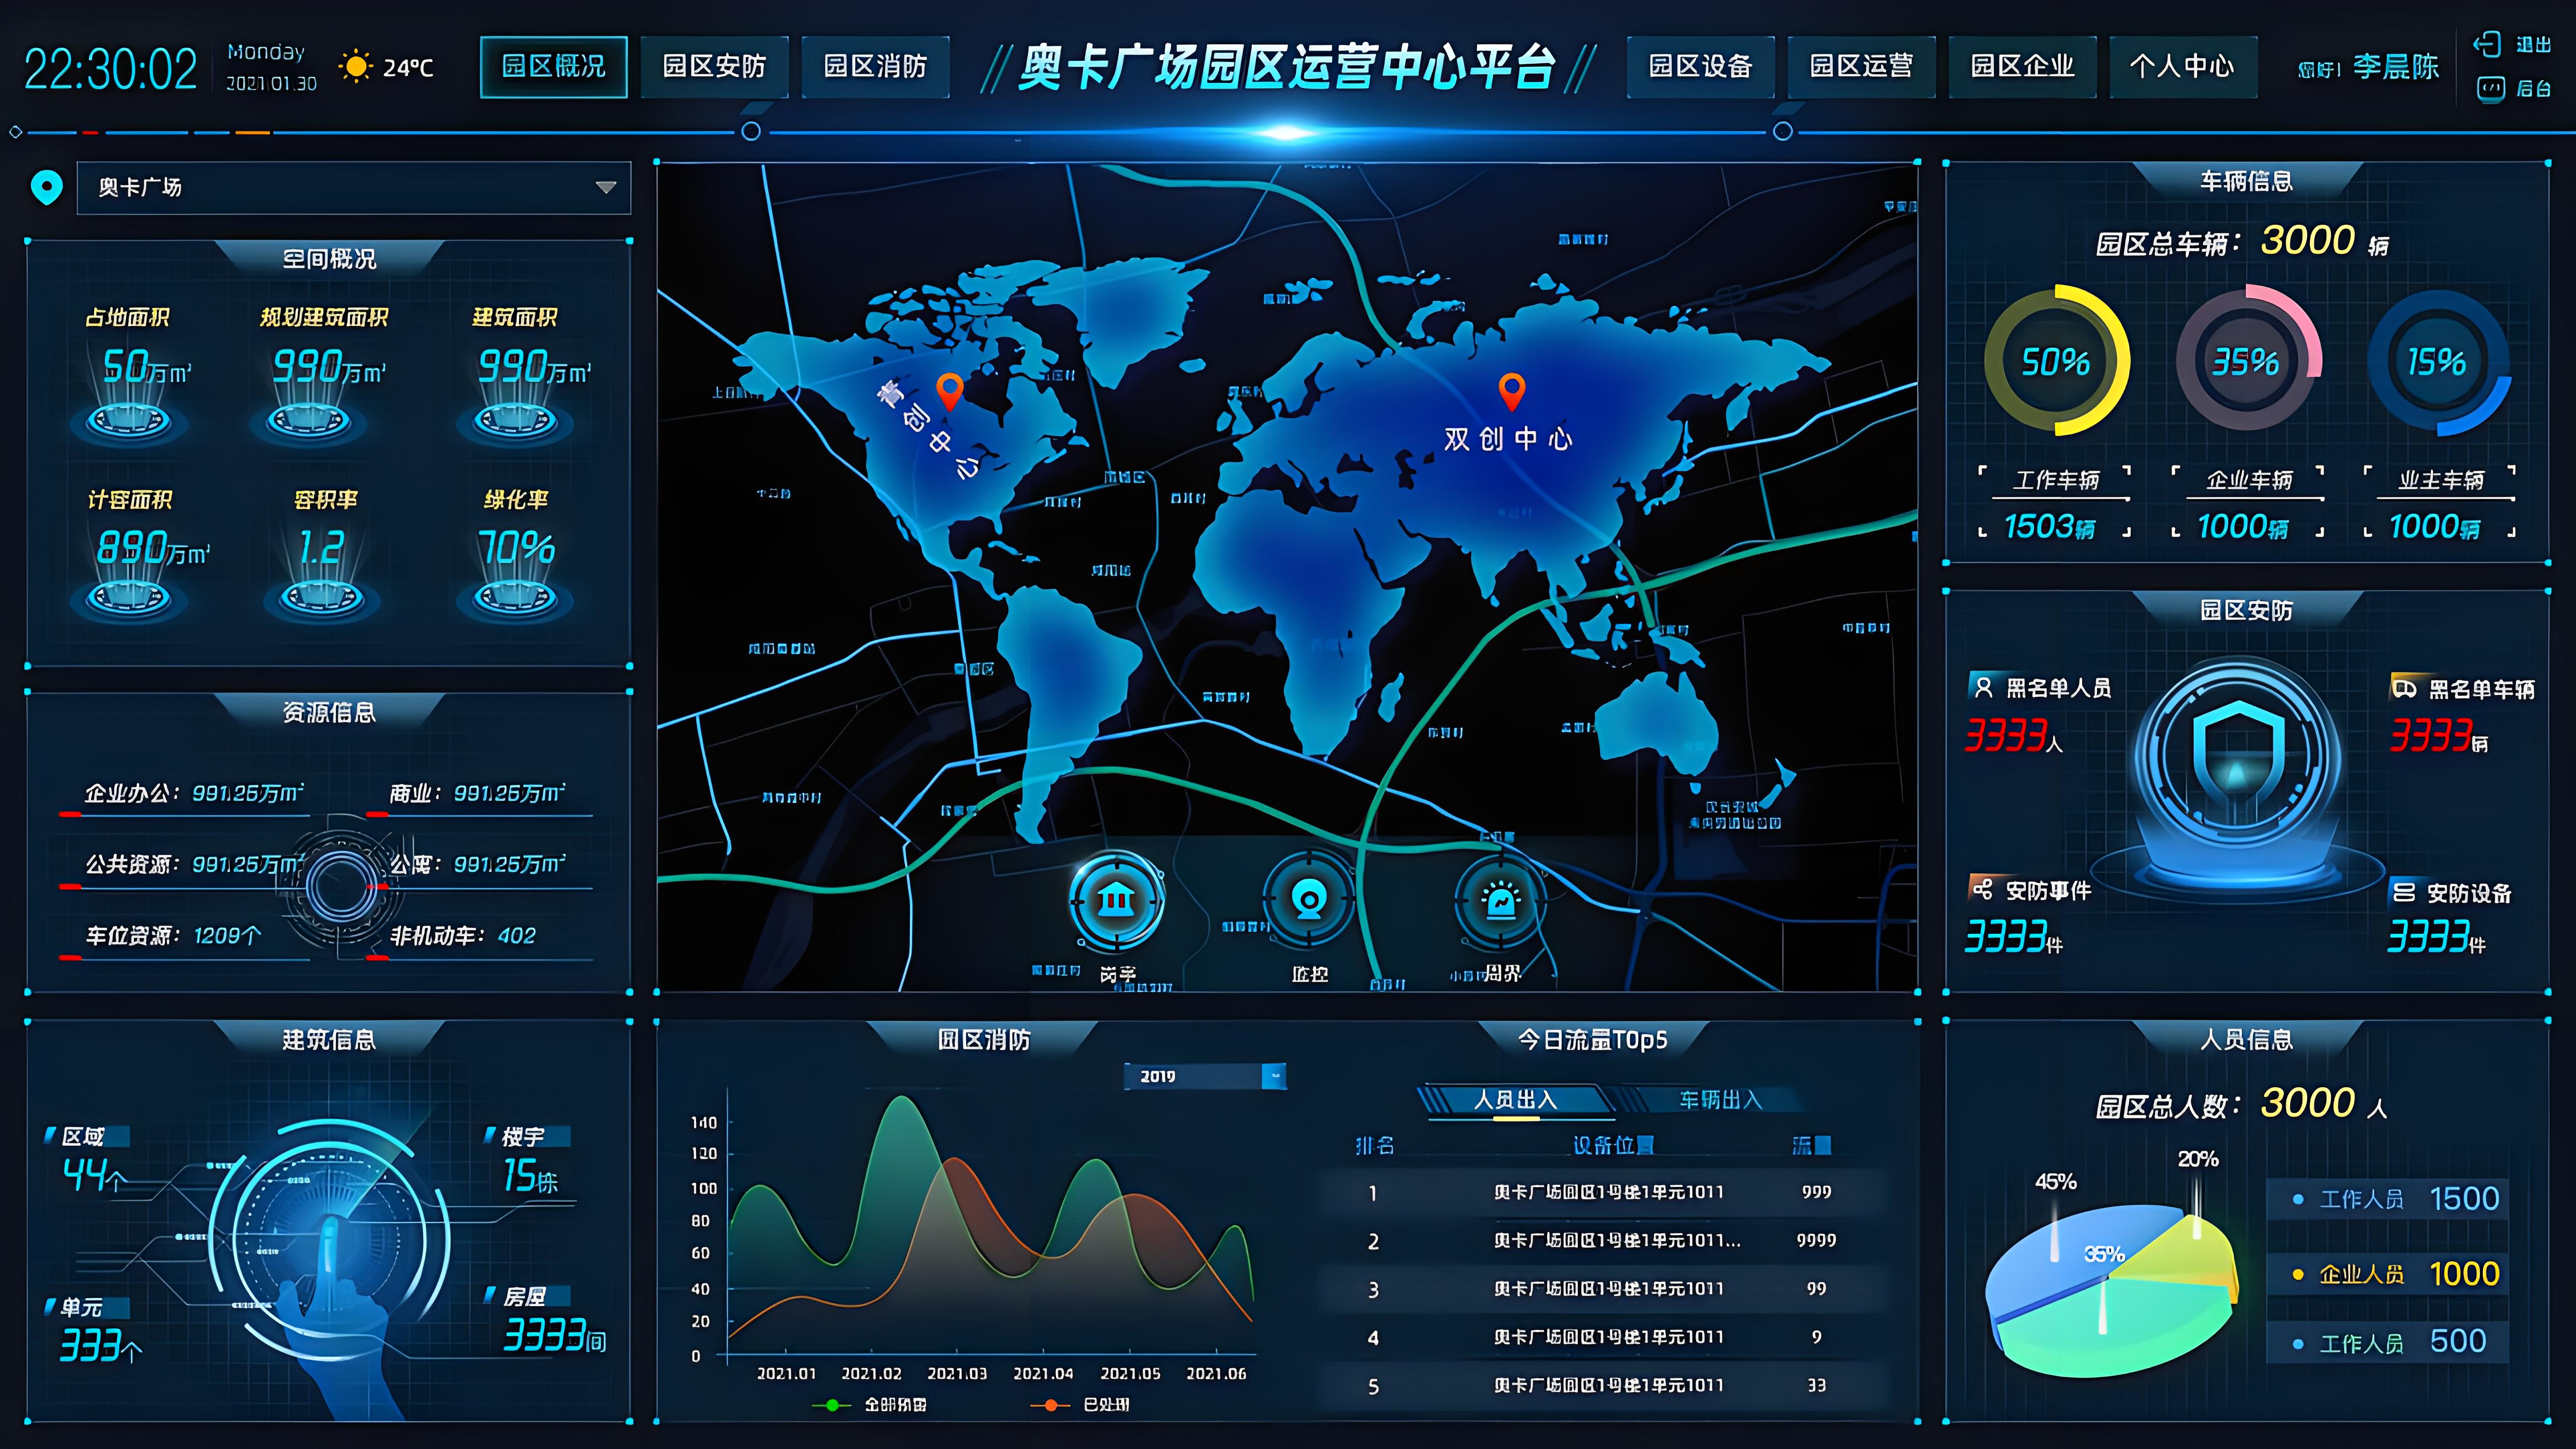Click the 35% 企业车辆 ring chart

tap(2247, 361)
